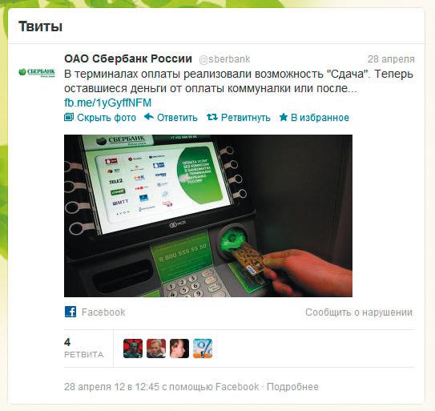
Task: Follow the fb.me/1yGyffNFM link
Action: [x=107, y=103]
